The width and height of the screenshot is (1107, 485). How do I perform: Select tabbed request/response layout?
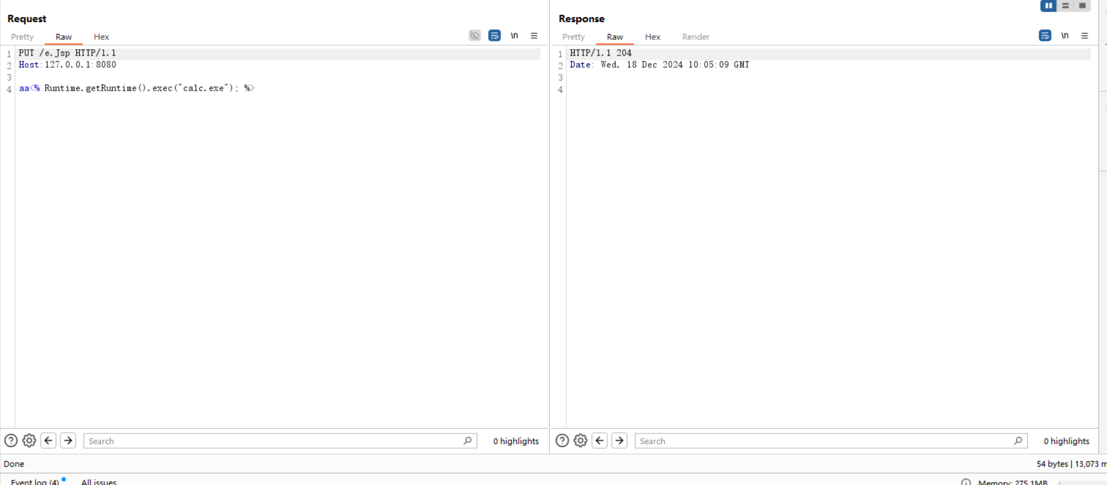(1082, 6)
